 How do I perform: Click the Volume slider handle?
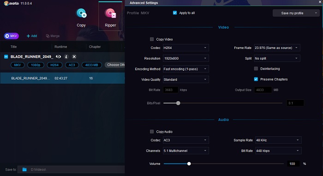coord(189,164)
